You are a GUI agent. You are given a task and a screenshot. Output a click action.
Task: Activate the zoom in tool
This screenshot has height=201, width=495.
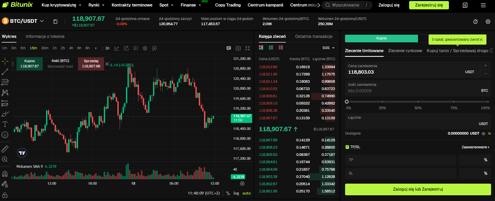(5, 160)
